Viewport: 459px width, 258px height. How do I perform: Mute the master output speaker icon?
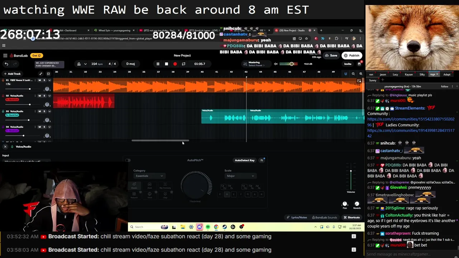pos(276,64)
